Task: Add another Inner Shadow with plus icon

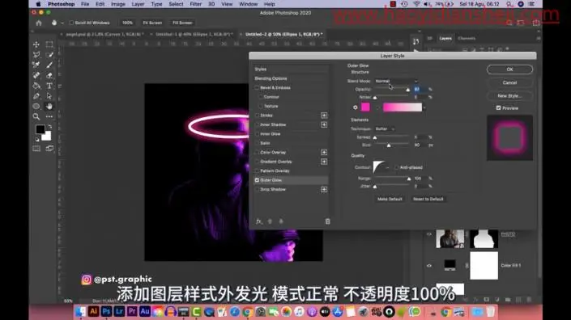Action: click(324, 124)
